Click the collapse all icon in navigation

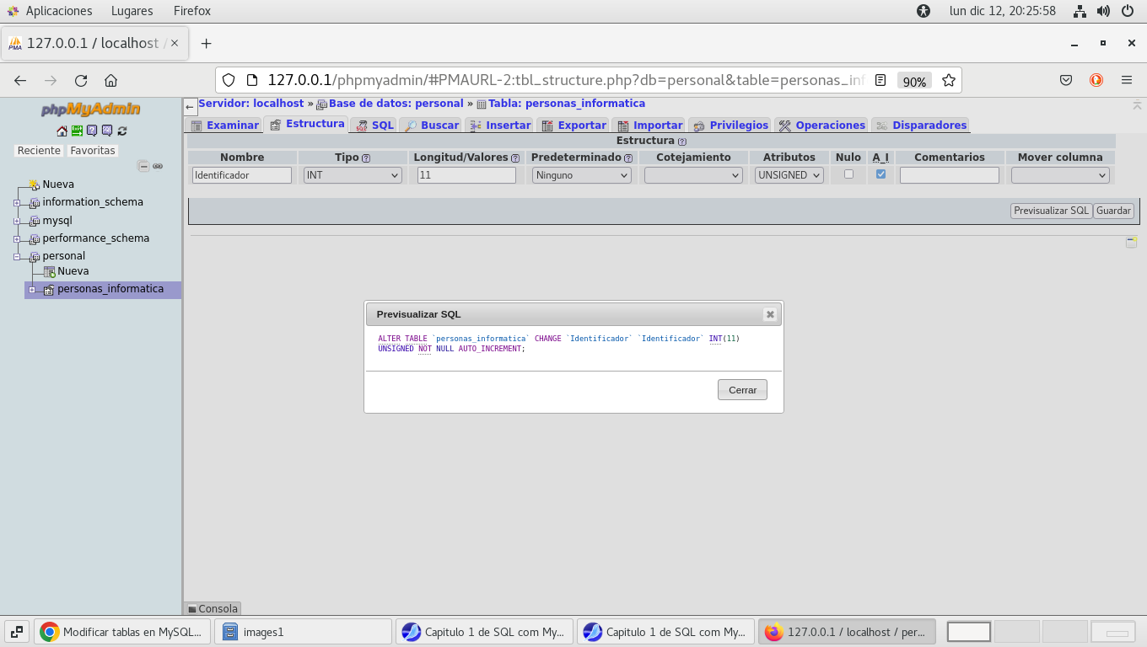tap(143, 167)
